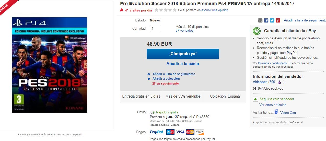Share listing on Twitter
The width and height of the screenshot is (326, 141).
tap(272, 20)
